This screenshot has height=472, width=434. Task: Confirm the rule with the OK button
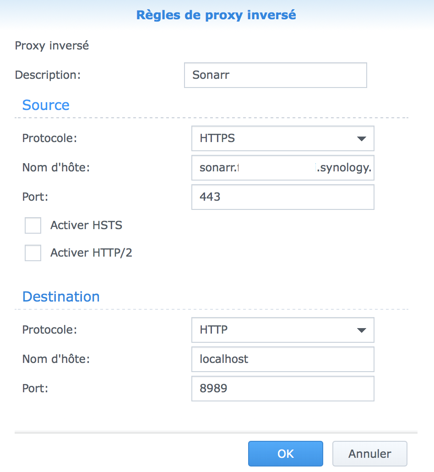point(286,454)
